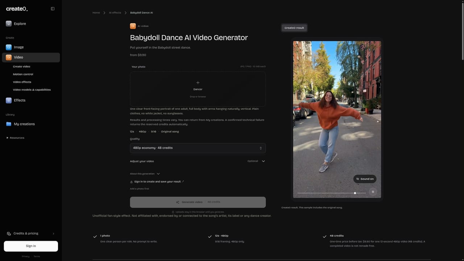Click the 'Original song' spec text
This screenshot has height=261, width=464.
pos(170,132)
